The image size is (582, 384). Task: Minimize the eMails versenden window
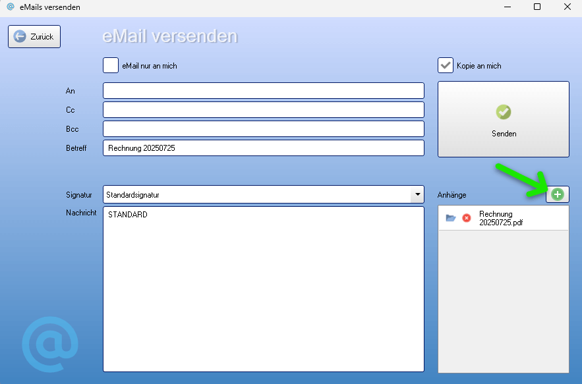[x=507, y=7]
